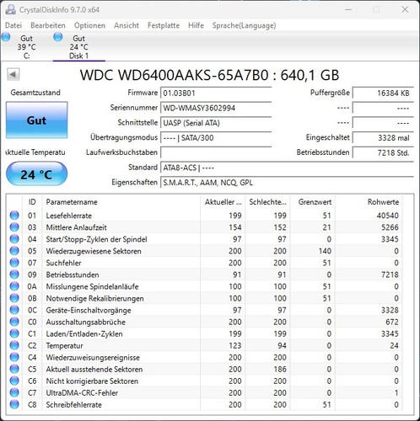Click the status dot for Geräte-Einschaltvorgänge
Viewport: 420px width, 421px height.
(x=14, y=310)
